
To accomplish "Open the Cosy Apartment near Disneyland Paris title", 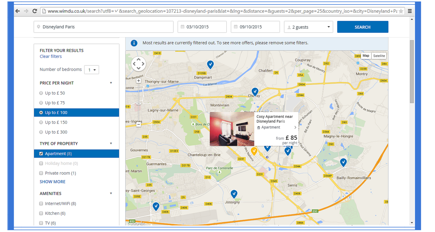I will (275, 119).
